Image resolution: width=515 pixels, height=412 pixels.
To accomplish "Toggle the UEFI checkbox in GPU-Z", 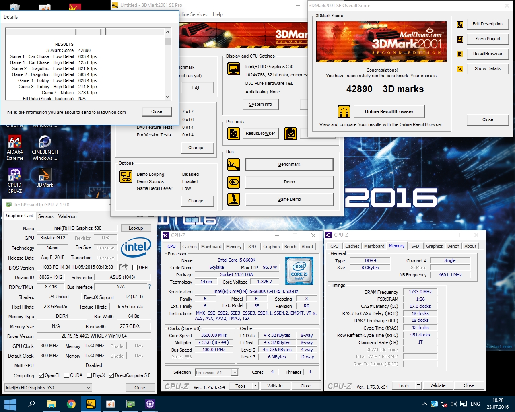I will 135,267.
